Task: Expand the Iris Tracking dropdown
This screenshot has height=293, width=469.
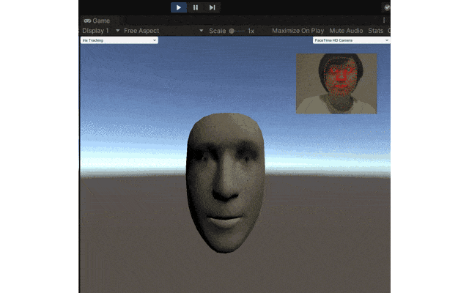Action: (119, 40)
